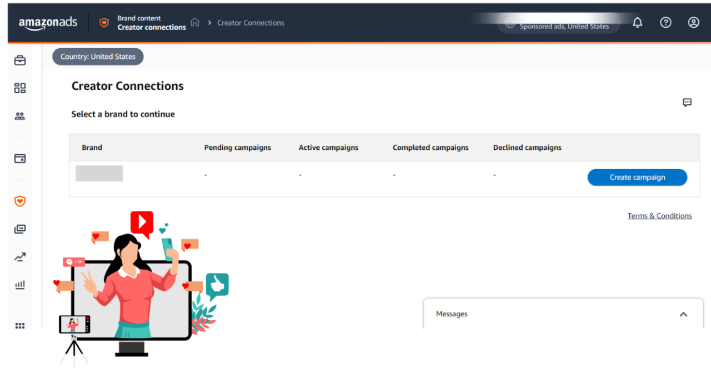Open the Terms & Conditions link
711x369 pixels.
coord(659,216)
